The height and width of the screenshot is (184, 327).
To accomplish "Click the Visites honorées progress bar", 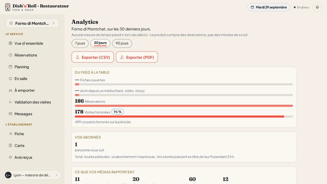I will point(184,117).
